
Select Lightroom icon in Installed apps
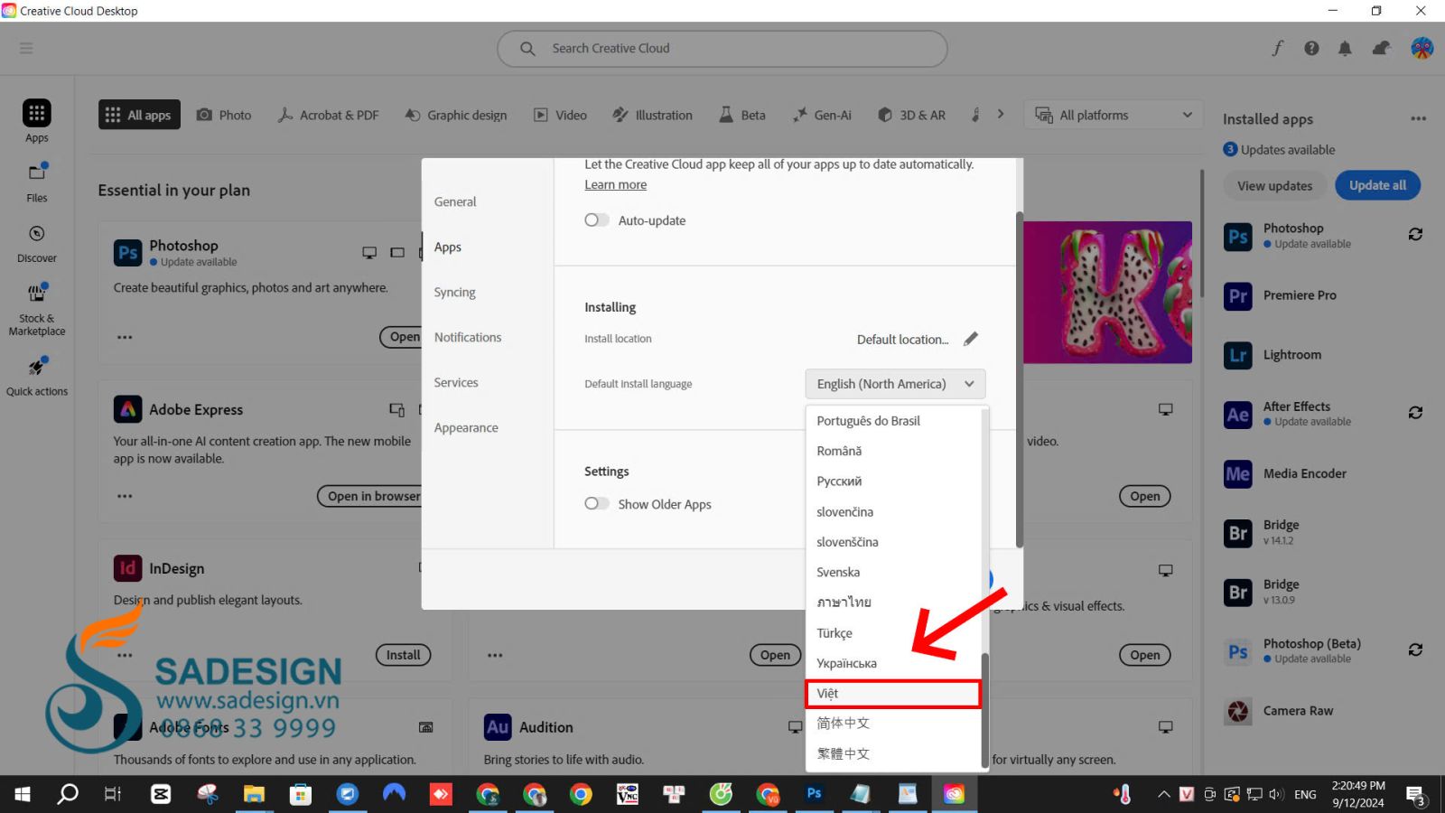pos(1238,355)
